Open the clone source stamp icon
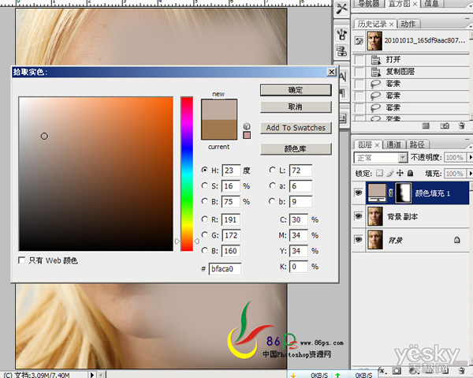The height and width of the screenshot is (378, 473). click(342, 51)
